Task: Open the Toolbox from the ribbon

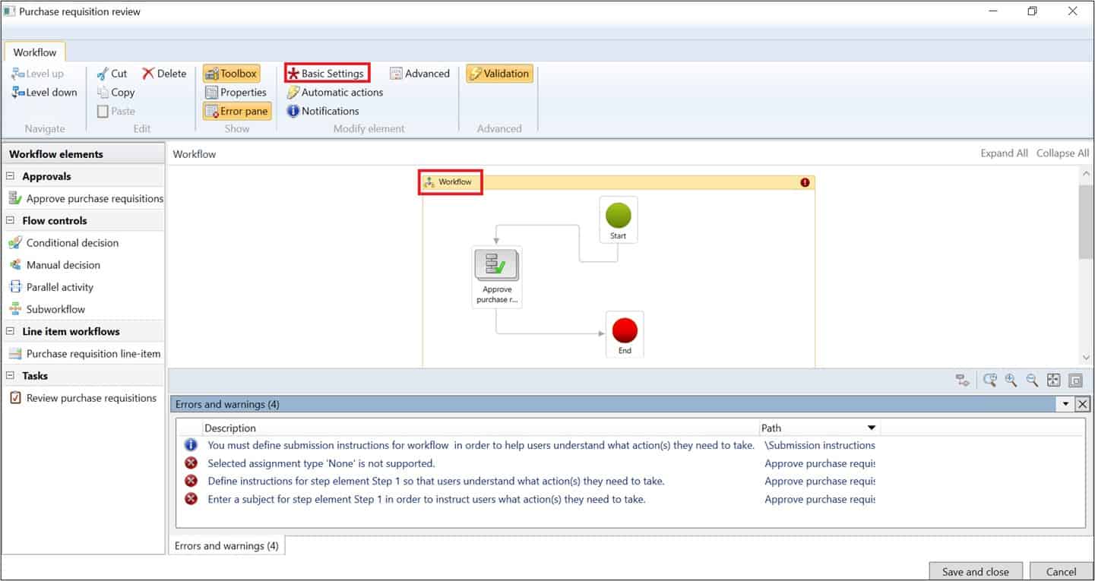Action: (x=231, y=73)
